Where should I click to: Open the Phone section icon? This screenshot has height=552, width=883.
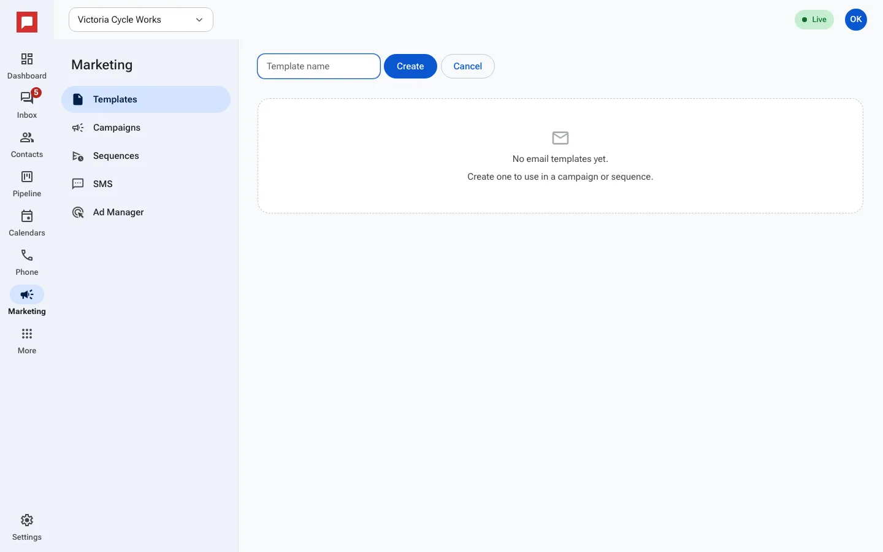tap(27, 255)
